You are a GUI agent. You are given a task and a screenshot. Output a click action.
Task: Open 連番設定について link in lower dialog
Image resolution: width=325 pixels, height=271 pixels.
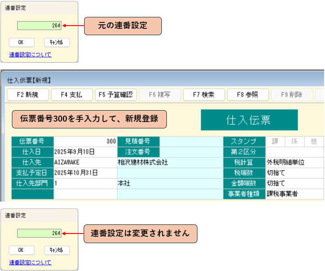[x=30, y=262]
